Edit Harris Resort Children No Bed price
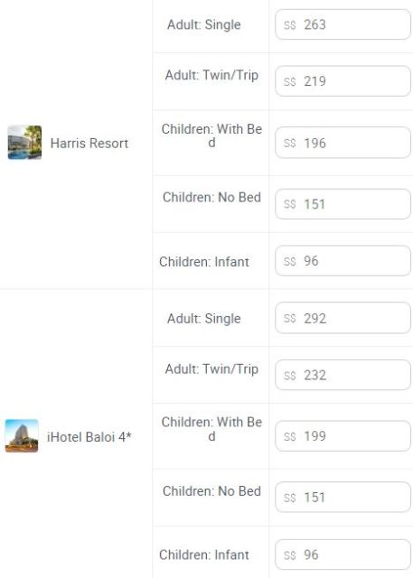Image resolution: width=413 pixels, height=578 pixels. [343, 204]
